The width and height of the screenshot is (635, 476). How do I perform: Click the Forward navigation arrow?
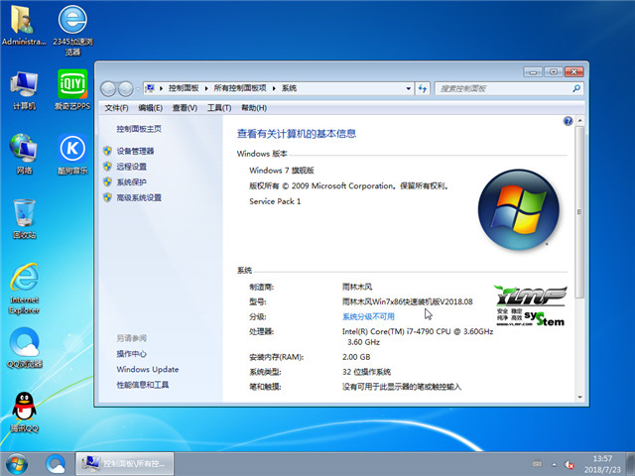tap(126, 88)
